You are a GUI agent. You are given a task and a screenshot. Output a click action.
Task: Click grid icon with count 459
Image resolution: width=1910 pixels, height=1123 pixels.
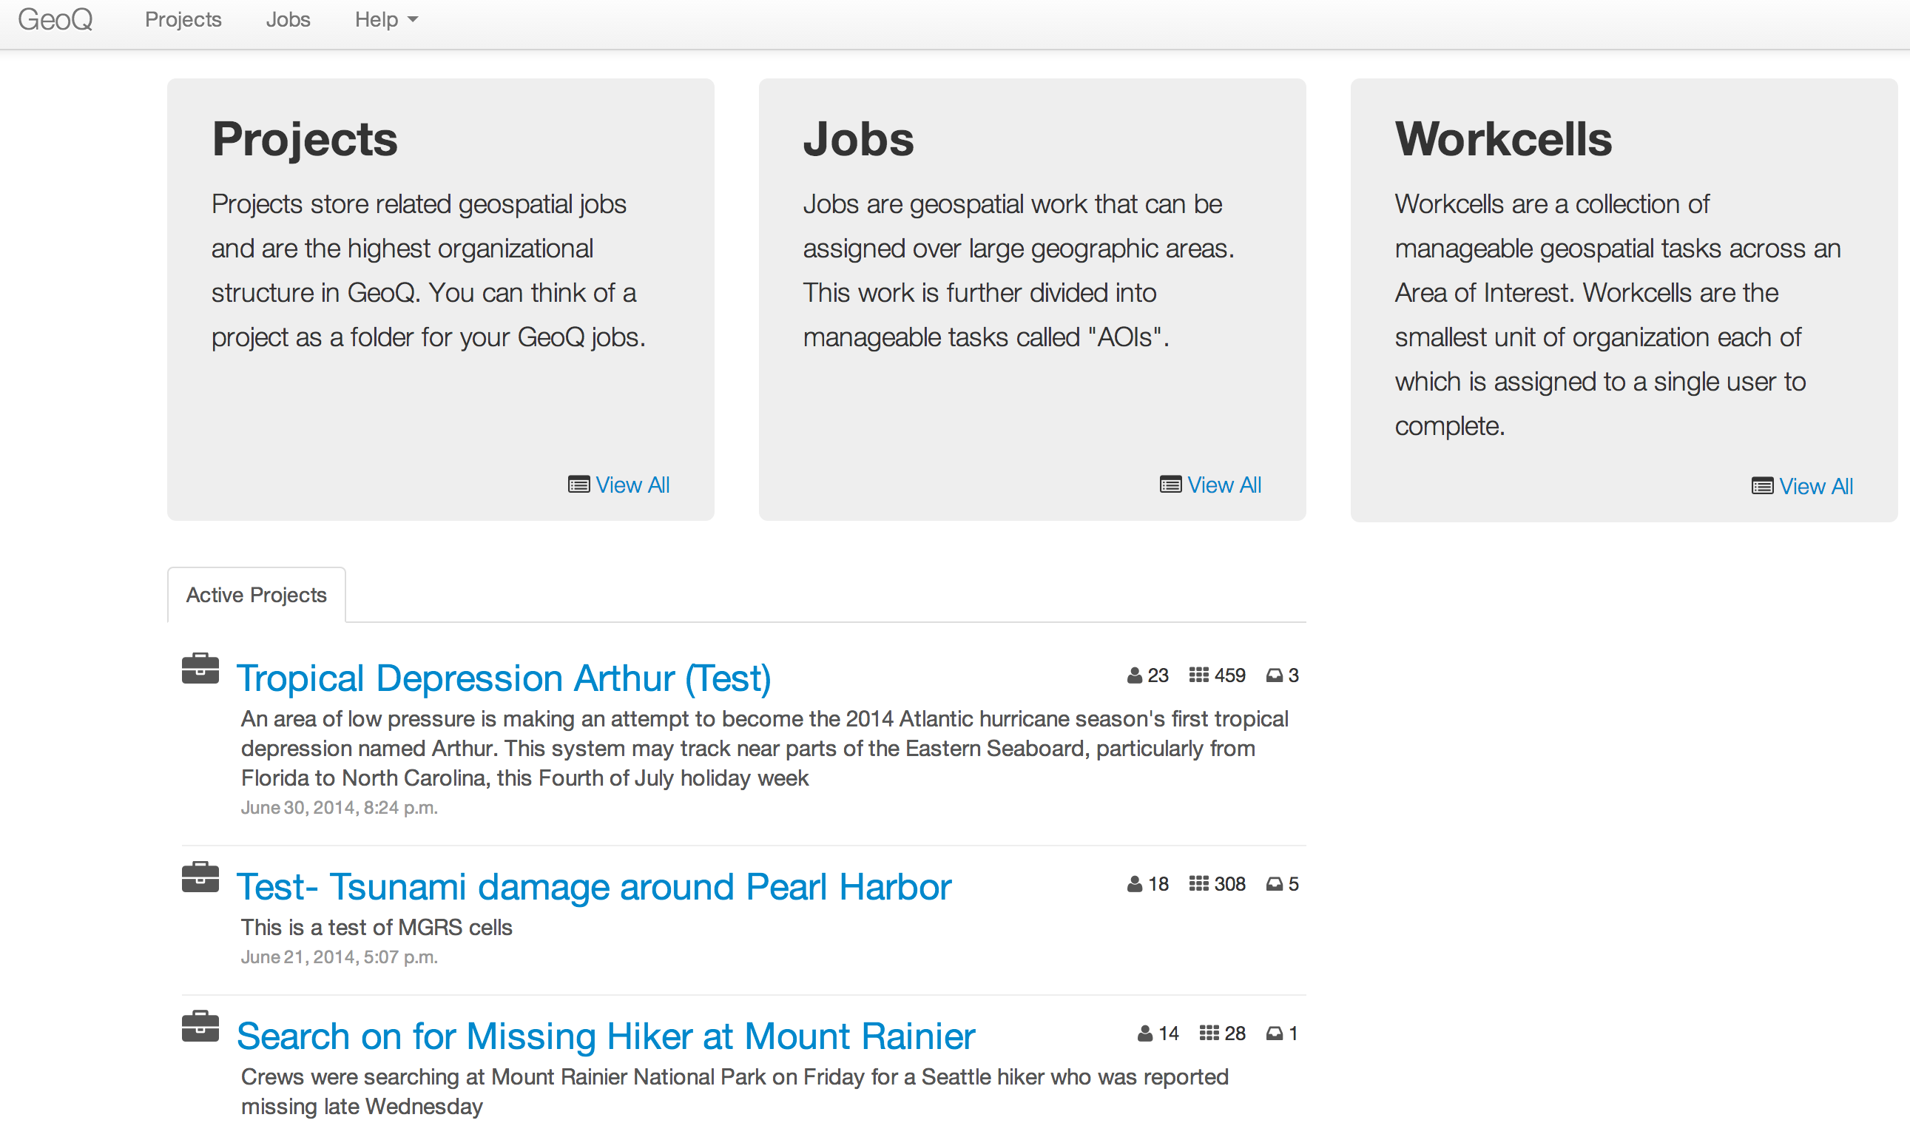1199,675
